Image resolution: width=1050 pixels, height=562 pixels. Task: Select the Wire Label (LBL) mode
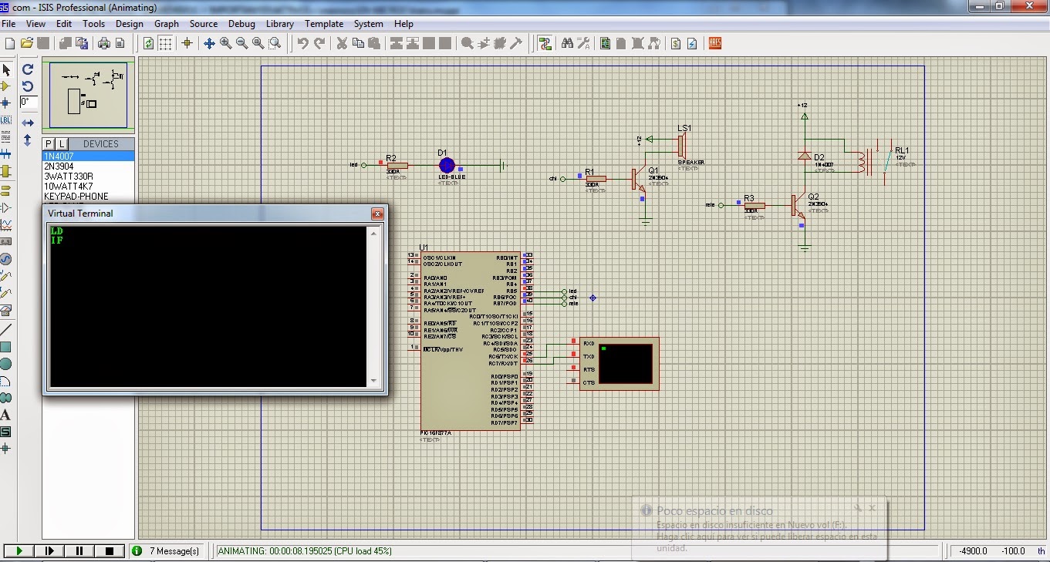click(7, 118)
